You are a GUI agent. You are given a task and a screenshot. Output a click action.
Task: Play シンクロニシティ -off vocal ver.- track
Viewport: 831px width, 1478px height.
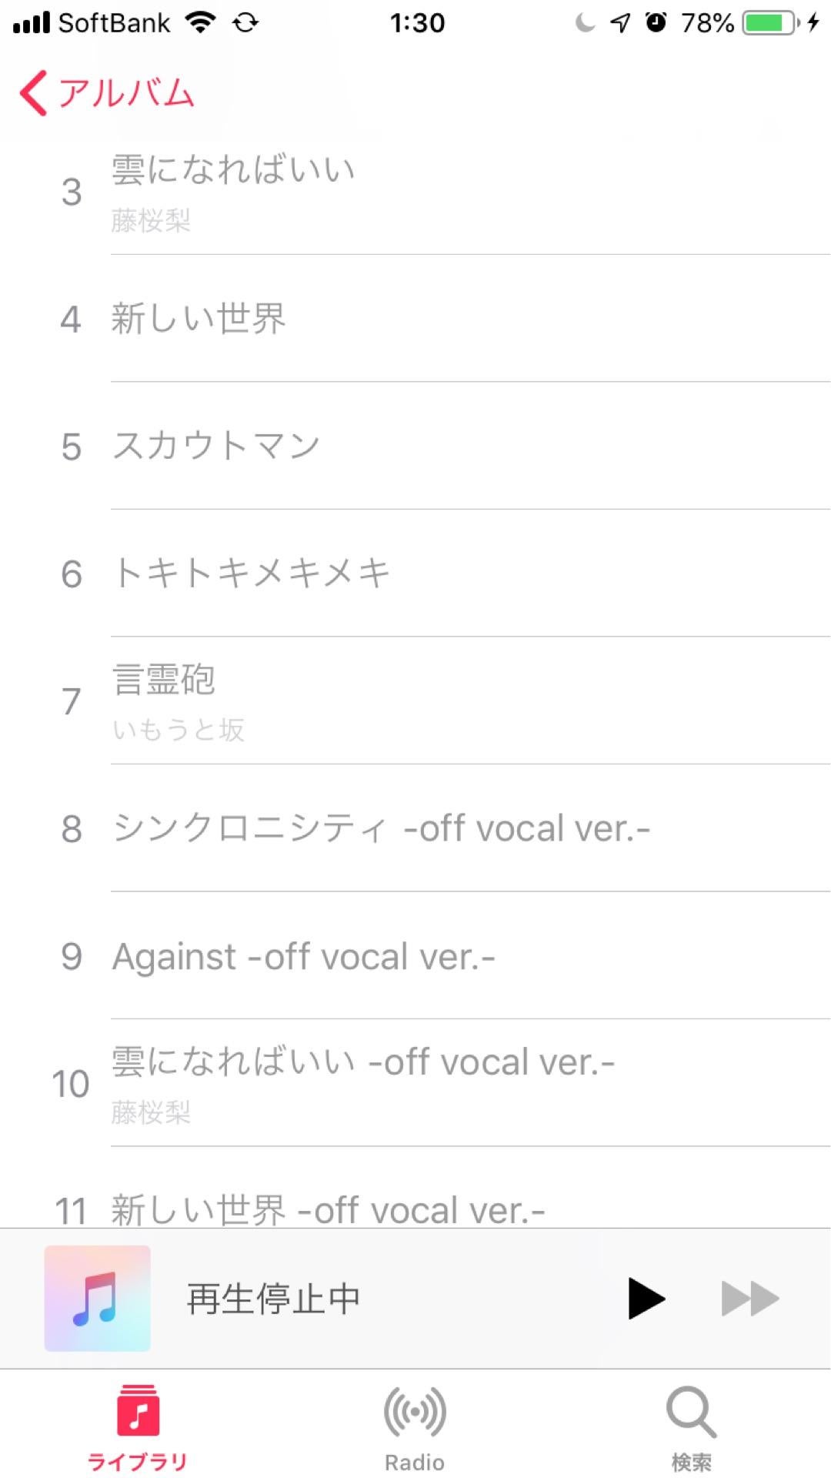click(x=415, y=828)
